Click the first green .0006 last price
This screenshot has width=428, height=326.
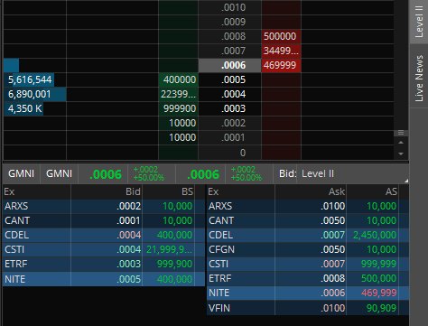coord(106,174)
